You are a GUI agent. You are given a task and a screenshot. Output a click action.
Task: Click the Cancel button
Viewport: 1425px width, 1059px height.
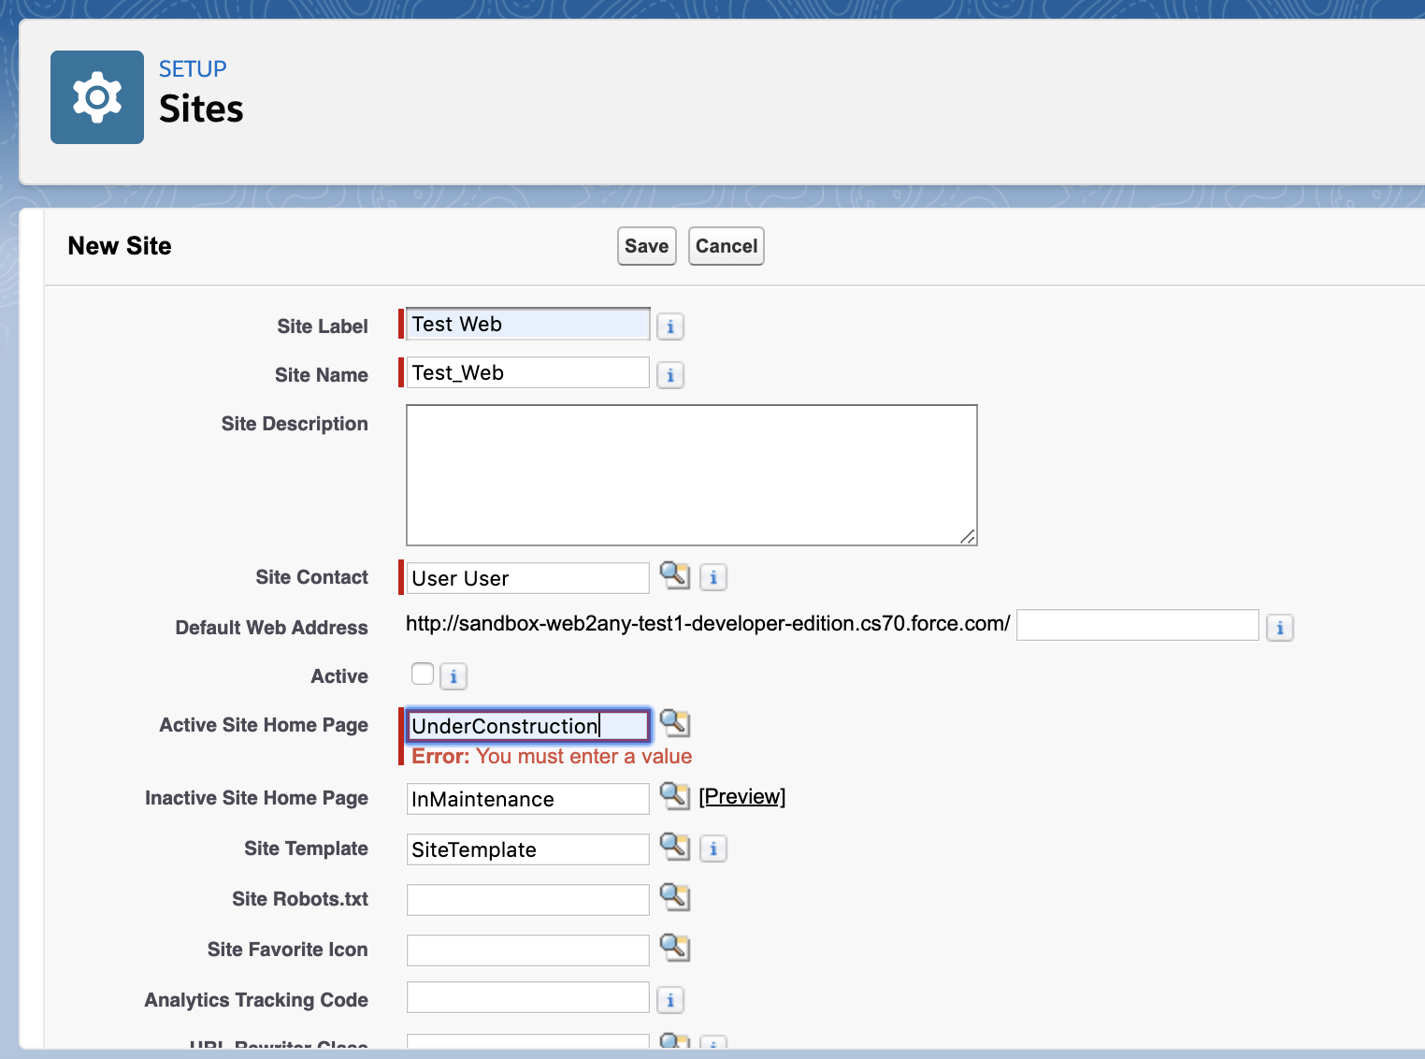[727, 246]
